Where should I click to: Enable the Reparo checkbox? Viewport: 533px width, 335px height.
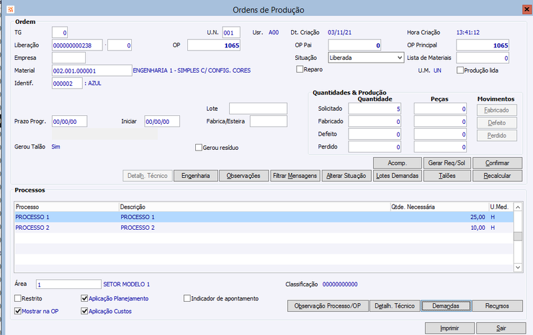[x=299, y=69]
